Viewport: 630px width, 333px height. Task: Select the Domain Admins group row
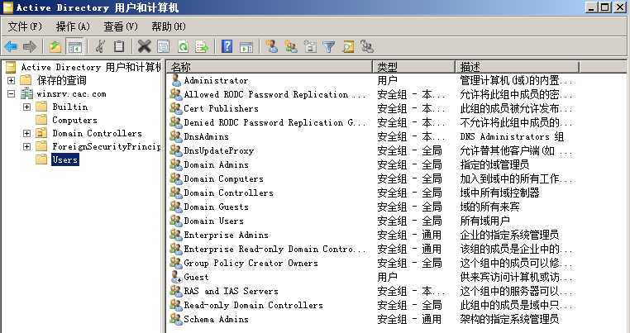216,164
